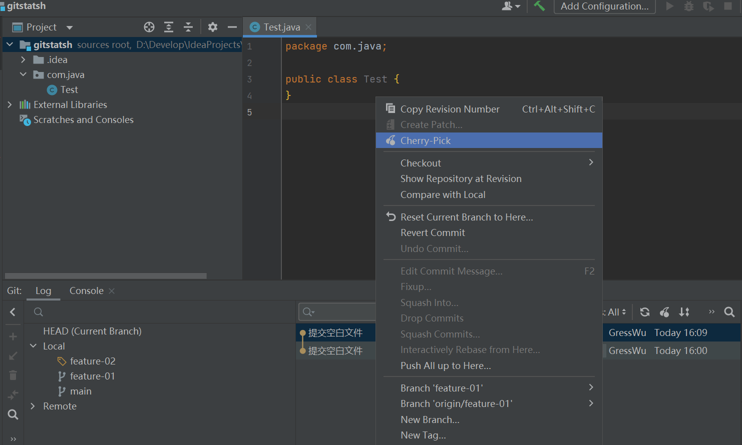Click Select Opened File crosshair icon
This screenshot has width=742, height=445.
pyautogui.click(x=149, y=27)
